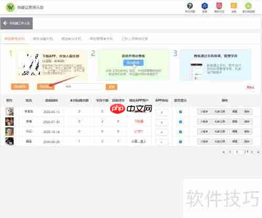Click the last action button in the second row
262x218 pixels.
(x=246, y=122)
